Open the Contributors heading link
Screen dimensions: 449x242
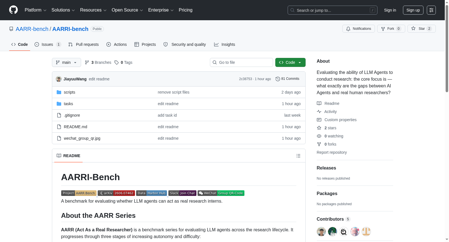pyautogui.click(x=334, y=219)
